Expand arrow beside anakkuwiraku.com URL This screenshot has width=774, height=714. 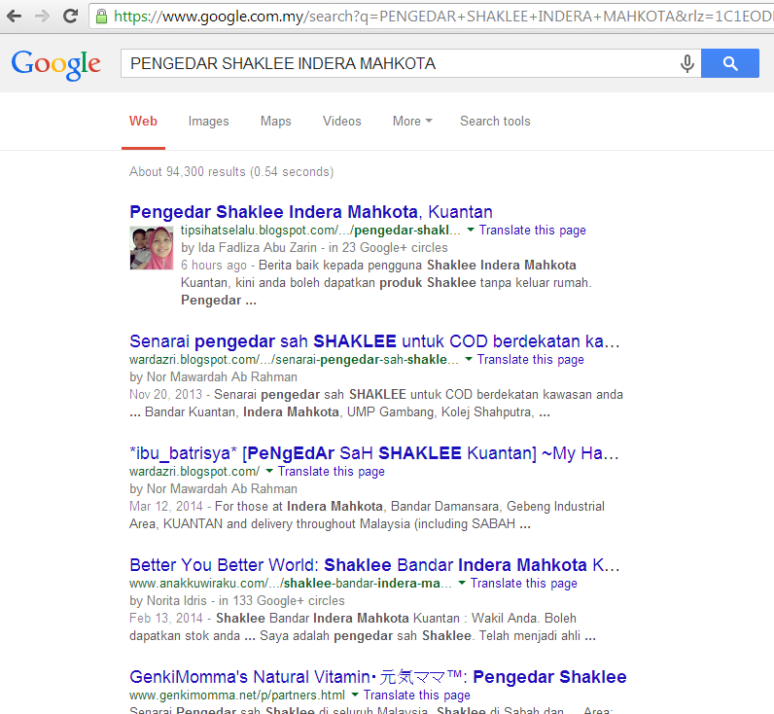coord(462,583)
